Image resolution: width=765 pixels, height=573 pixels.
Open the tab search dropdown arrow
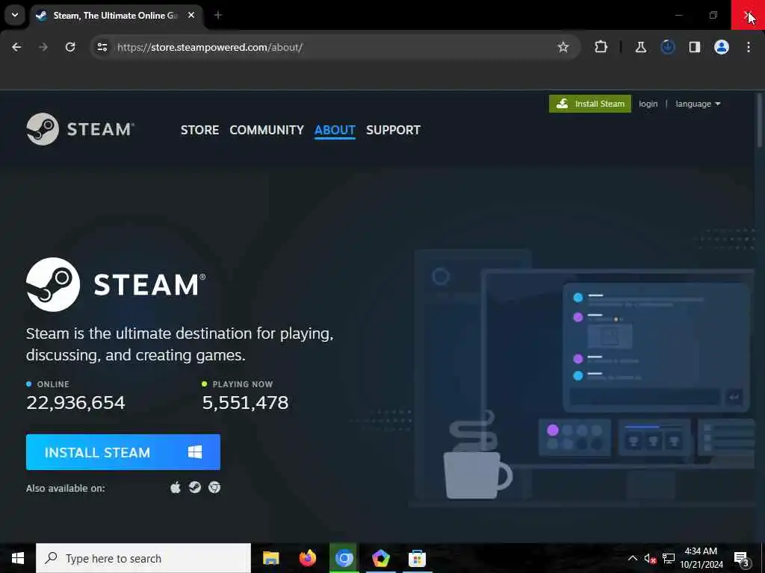coord(15,15)
